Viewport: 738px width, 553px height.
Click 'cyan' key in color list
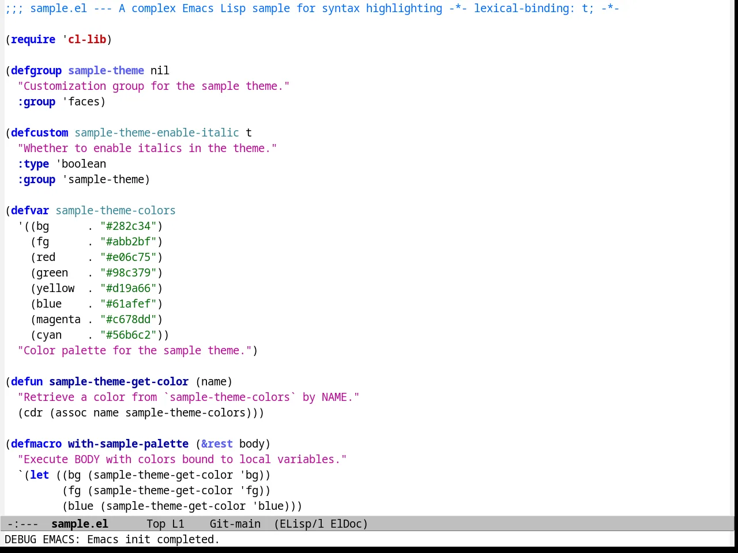[x=49, y=335]
